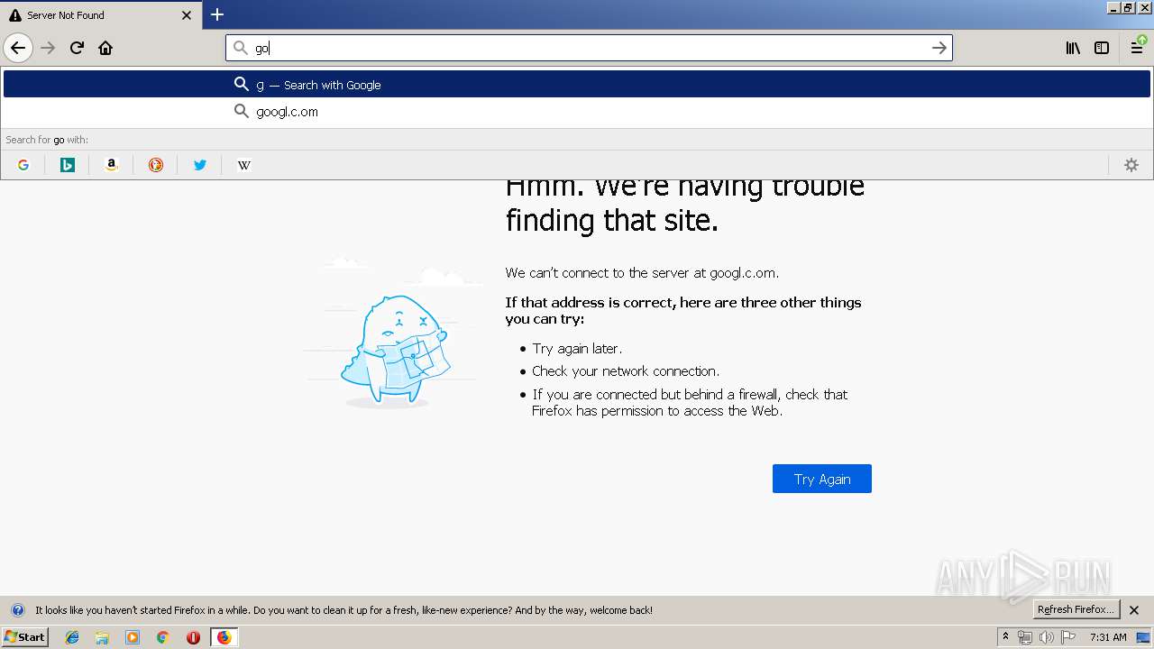Screen dimensions: 1154x649
Task: Select the Server Not Found tab
Action: tap(100, 15)
